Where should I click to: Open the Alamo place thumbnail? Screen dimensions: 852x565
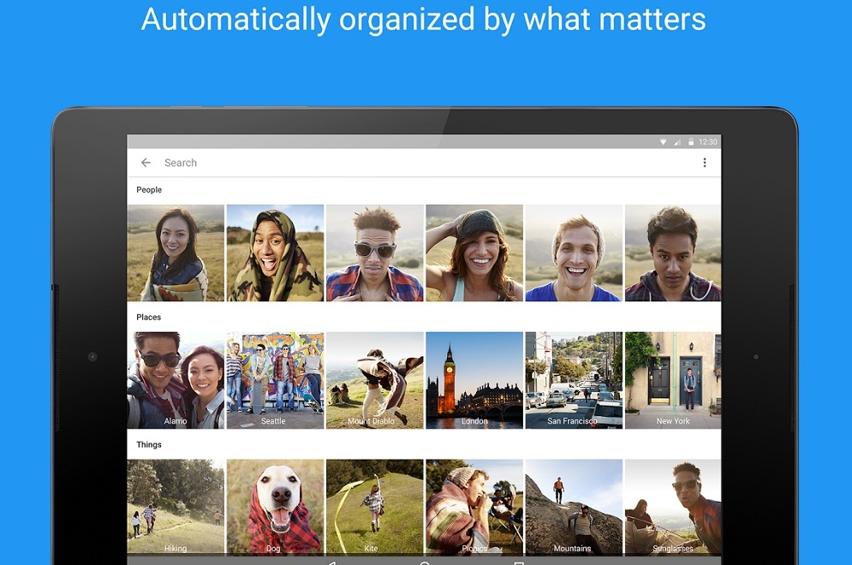click(x=176, y=380)
